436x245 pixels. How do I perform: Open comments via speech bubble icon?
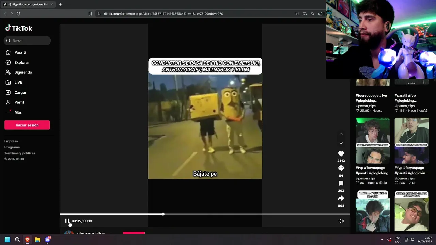click(341, 168)
